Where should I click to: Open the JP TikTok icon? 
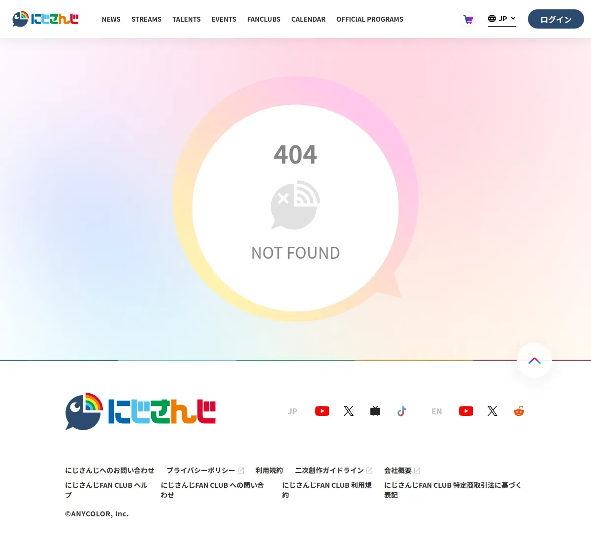(402, 411)
